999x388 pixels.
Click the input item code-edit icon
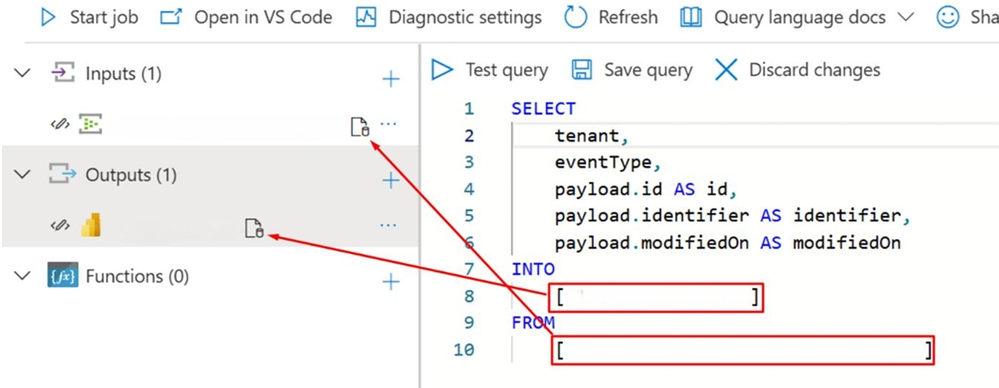(59, 125)
